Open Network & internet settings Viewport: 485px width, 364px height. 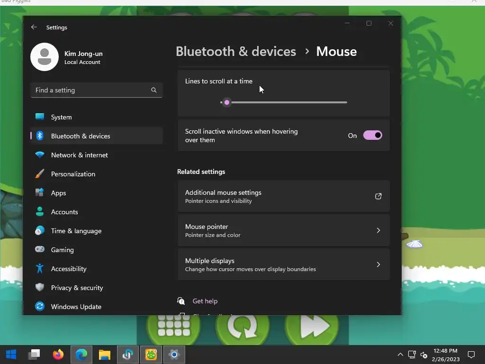click(97, 155)
